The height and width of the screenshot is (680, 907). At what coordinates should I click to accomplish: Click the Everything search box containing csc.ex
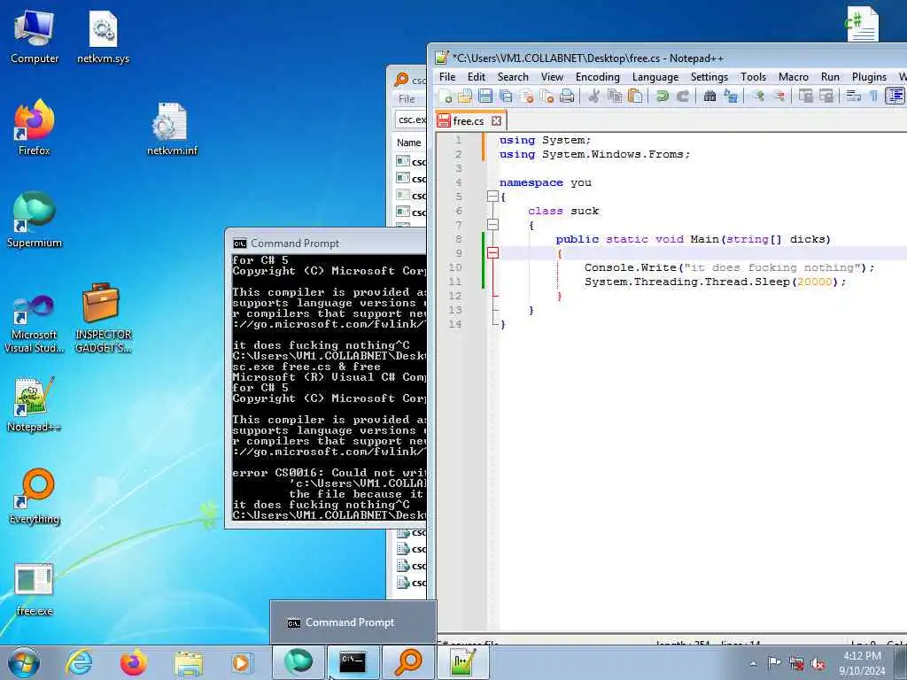411,120
